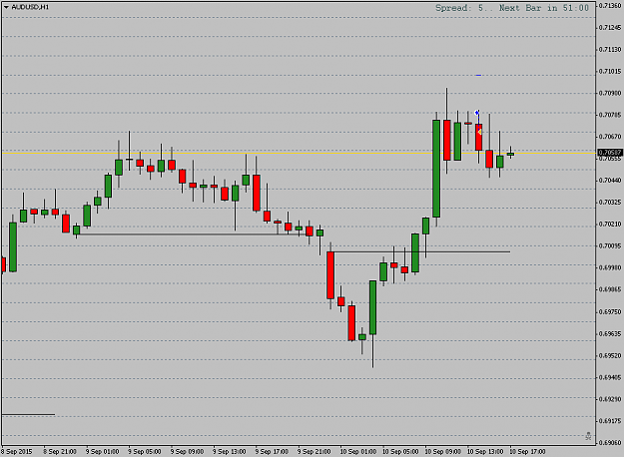
Task: Click the 0.71130 price scale label
Action: (610, 49)
